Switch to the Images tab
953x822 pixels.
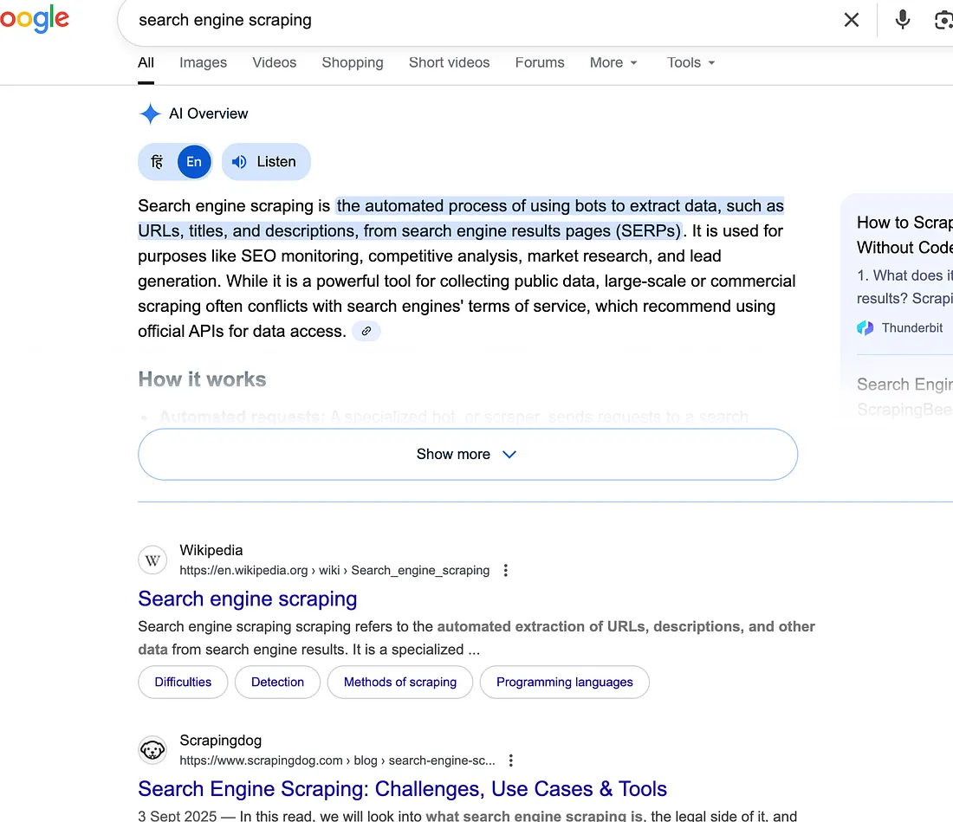203,62
